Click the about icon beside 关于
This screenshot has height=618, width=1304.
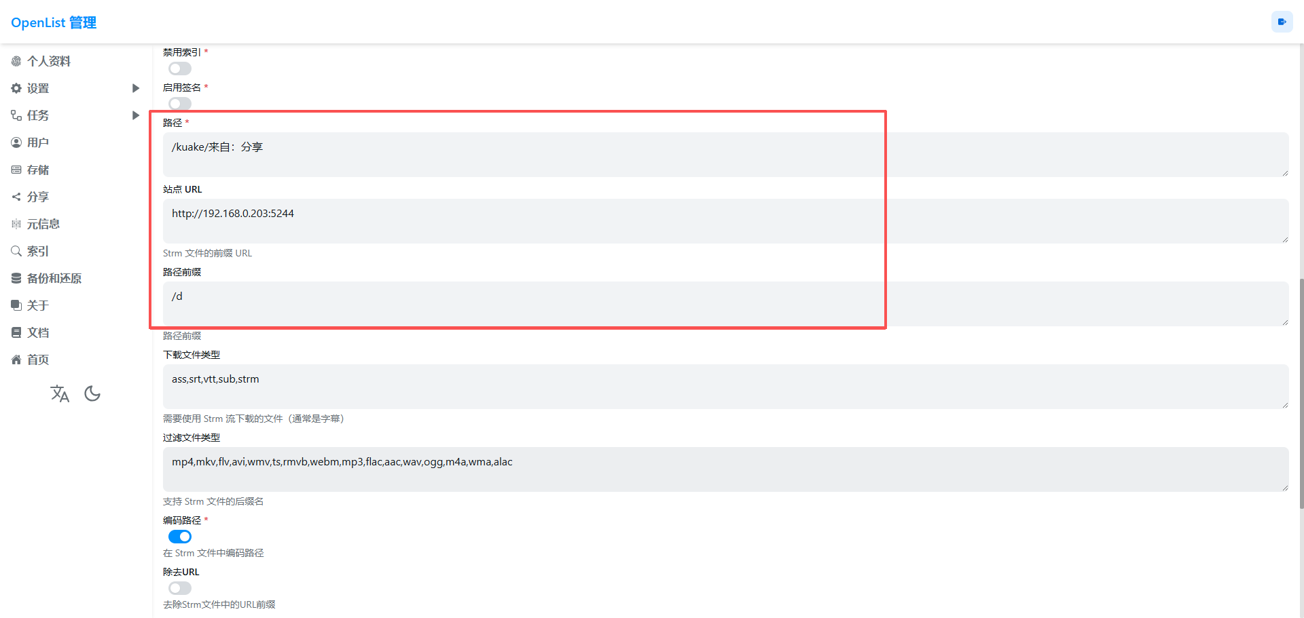16,305
